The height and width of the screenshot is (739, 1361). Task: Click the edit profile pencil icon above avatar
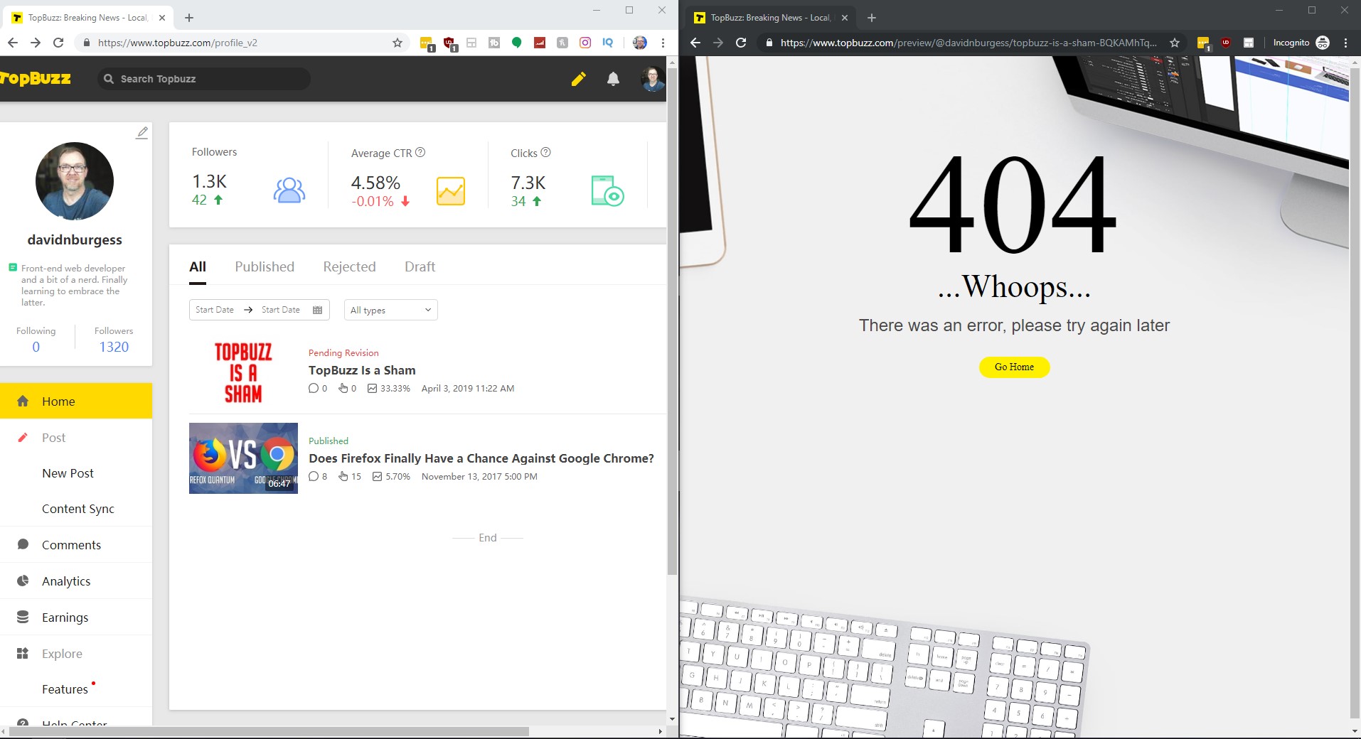(x=142, y=132)
